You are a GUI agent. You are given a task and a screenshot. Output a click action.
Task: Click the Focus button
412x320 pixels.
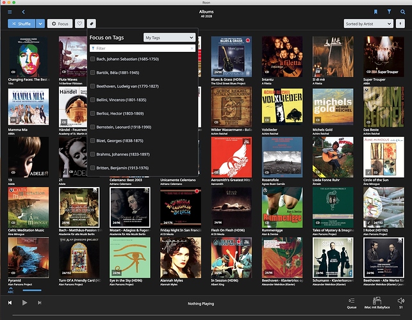(60, 24)
